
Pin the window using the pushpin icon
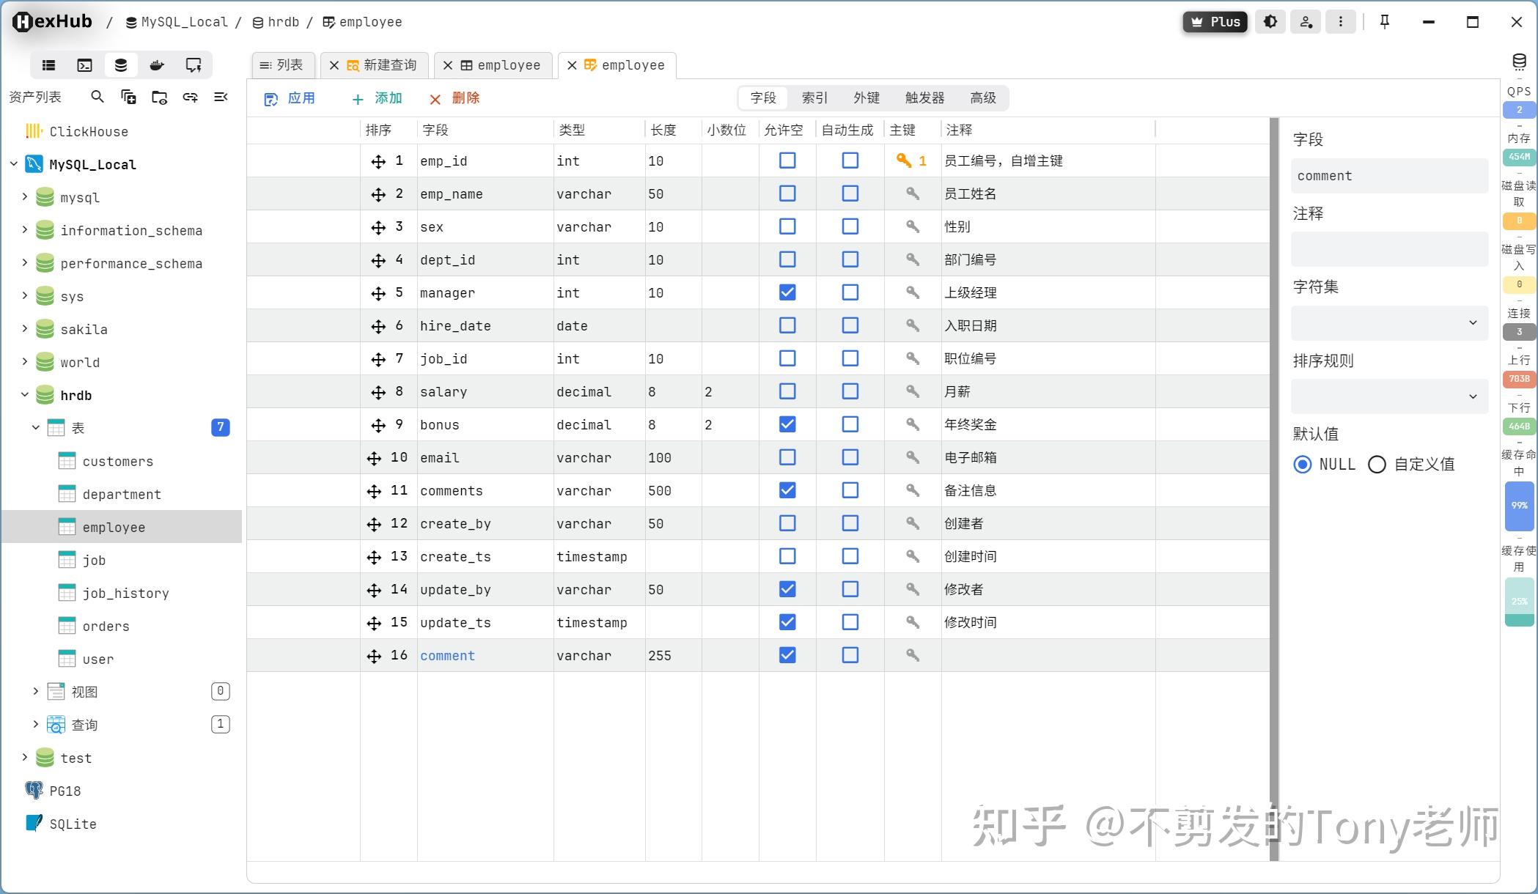pyautogui.click(x=1384, y=21)
